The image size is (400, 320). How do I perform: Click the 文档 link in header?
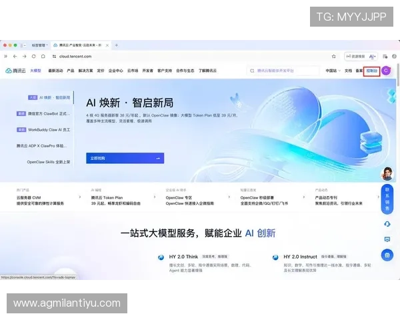(x=348, y=71)
